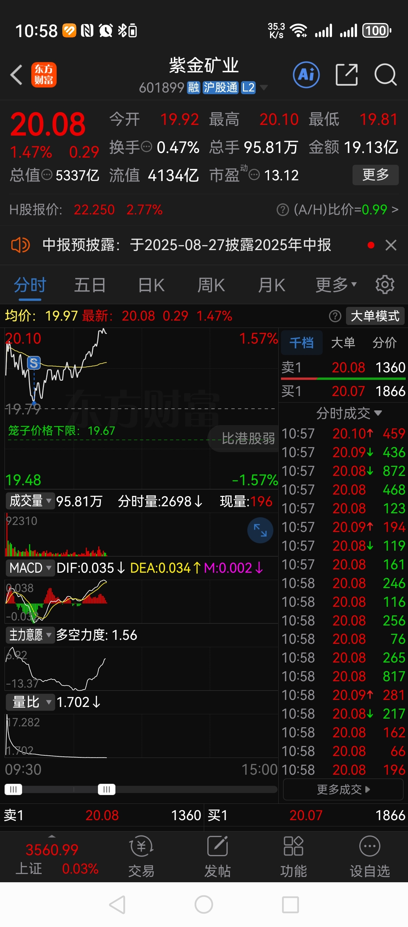This screenshot has height=927, width=408.
Task: Tap 卖1/买1 red-green ratio bar
Action: (x=343, y=379)
